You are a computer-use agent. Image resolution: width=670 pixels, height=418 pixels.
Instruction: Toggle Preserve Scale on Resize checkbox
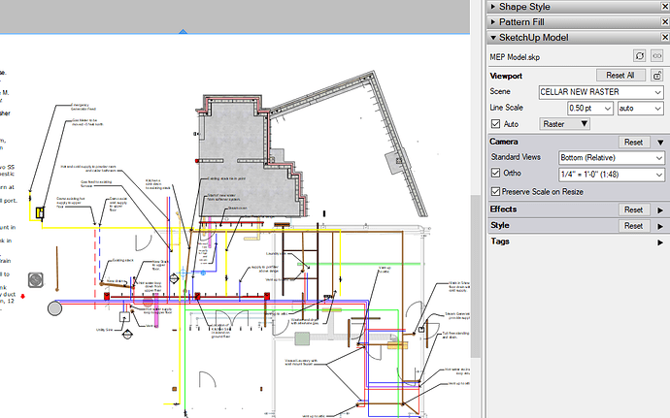pyautogui.click(x=495, y=191)
